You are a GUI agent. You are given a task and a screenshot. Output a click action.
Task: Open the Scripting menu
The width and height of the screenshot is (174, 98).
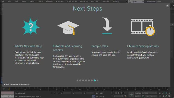[x=116, y=1]
